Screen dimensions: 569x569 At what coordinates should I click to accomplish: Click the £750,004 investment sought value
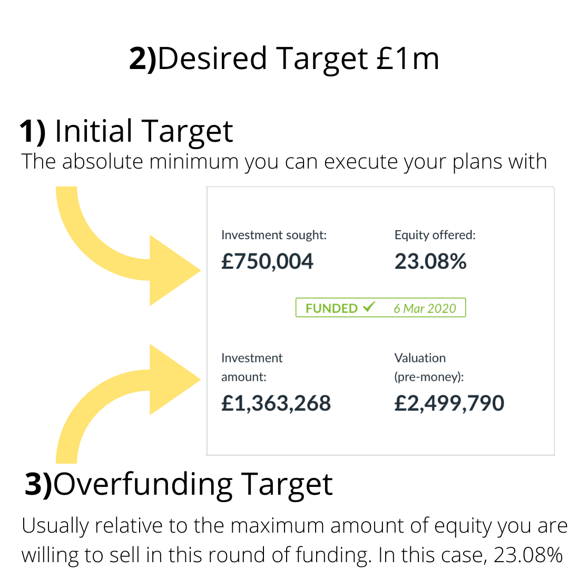(x=267, y=261)
